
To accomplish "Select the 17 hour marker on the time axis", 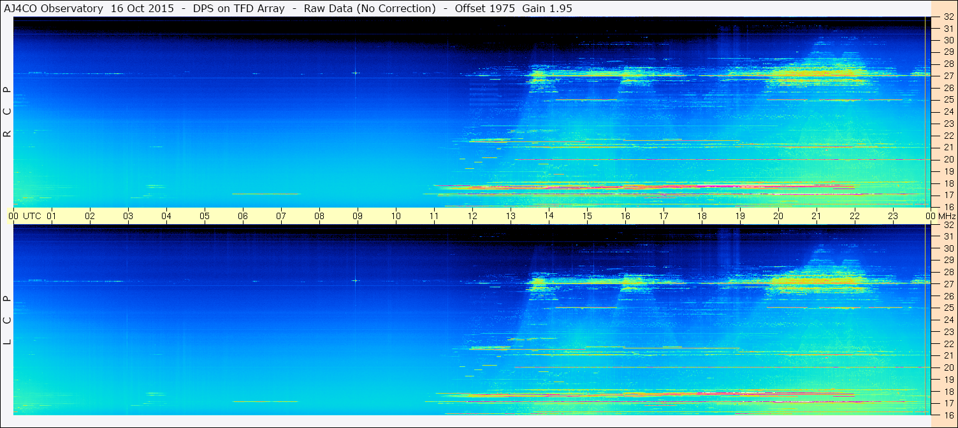I will click(x=664, y=216).
